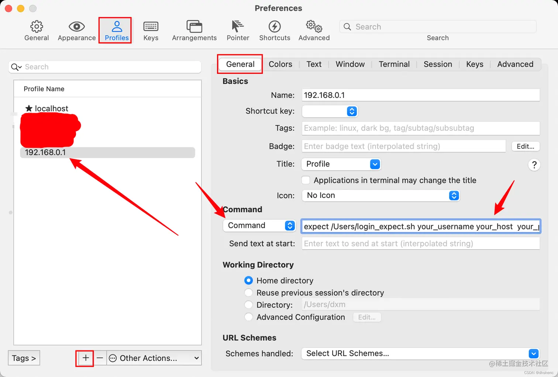Click the command text field

[421, 226]
